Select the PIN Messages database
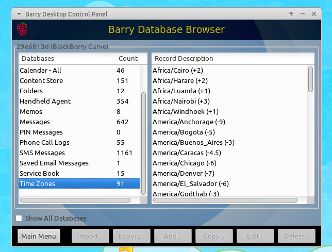This screenshot has width=332, height=252. [79, 132]
